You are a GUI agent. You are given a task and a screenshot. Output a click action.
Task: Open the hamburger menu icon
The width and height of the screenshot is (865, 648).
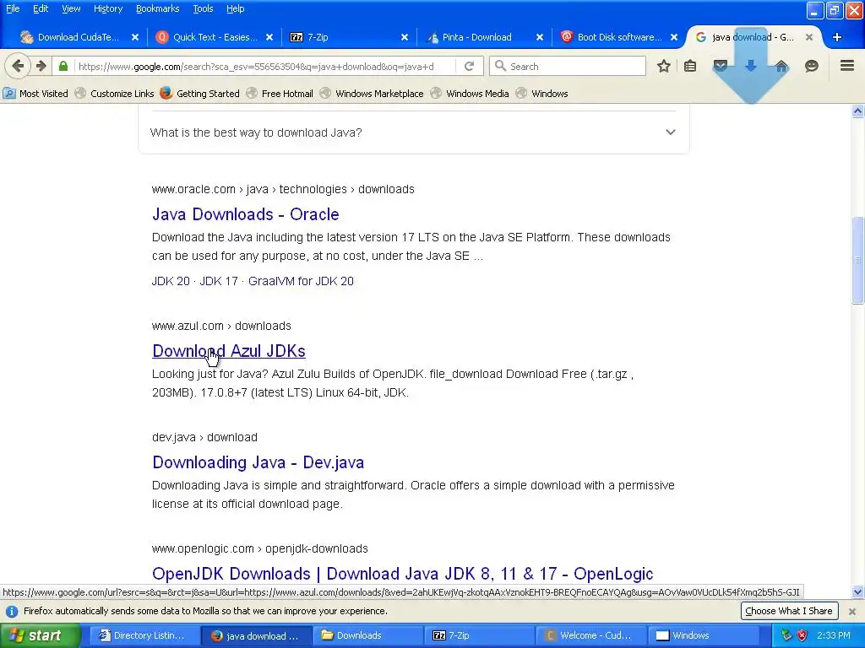pyautogui.click(x=847, y=66)
